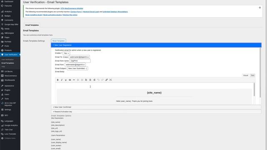Select User Verification main sidebar item

click(10, 55)
